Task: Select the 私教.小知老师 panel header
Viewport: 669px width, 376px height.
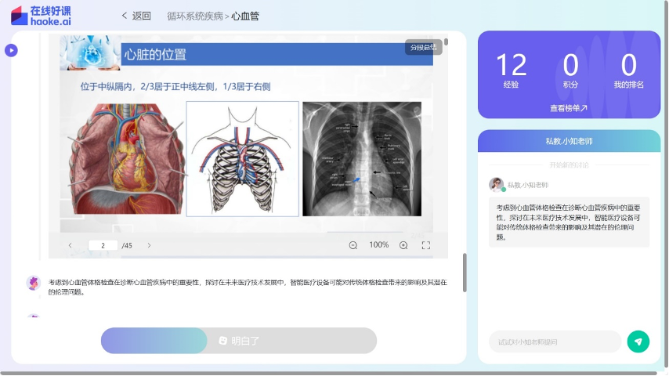Action: pyautogui.click(x=569, y=141)
